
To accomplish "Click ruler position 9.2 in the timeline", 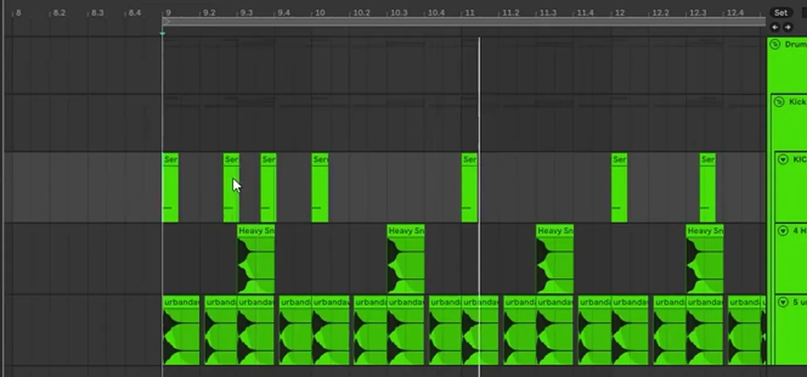I will pos(208,13).
